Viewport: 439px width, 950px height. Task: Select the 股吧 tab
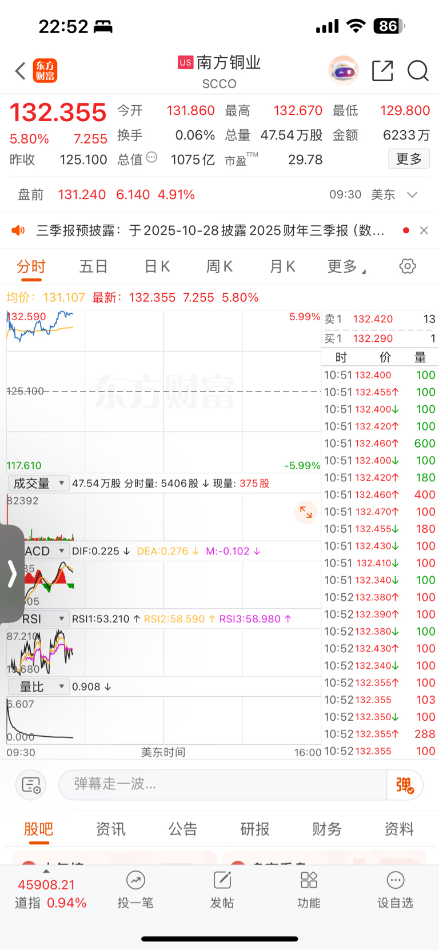pos(39,829)
